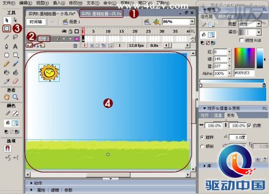
Task: Enable the Linear RGB checkbox
Action: click(x=242, y=40)
